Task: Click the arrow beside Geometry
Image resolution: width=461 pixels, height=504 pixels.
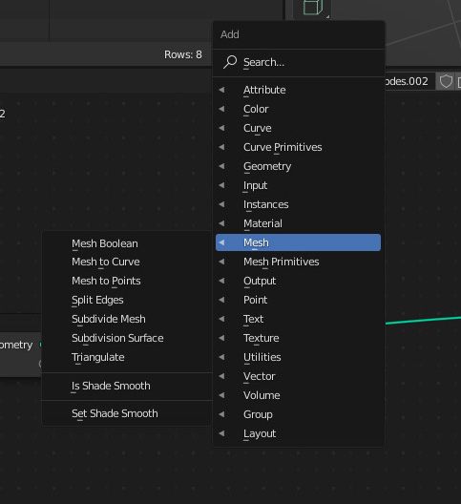Action: coord(221,166)
